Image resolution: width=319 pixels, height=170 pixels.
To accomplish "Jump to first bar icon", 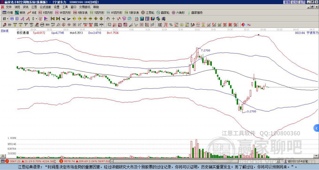I will pyautogui.click(x=52, y=19).
